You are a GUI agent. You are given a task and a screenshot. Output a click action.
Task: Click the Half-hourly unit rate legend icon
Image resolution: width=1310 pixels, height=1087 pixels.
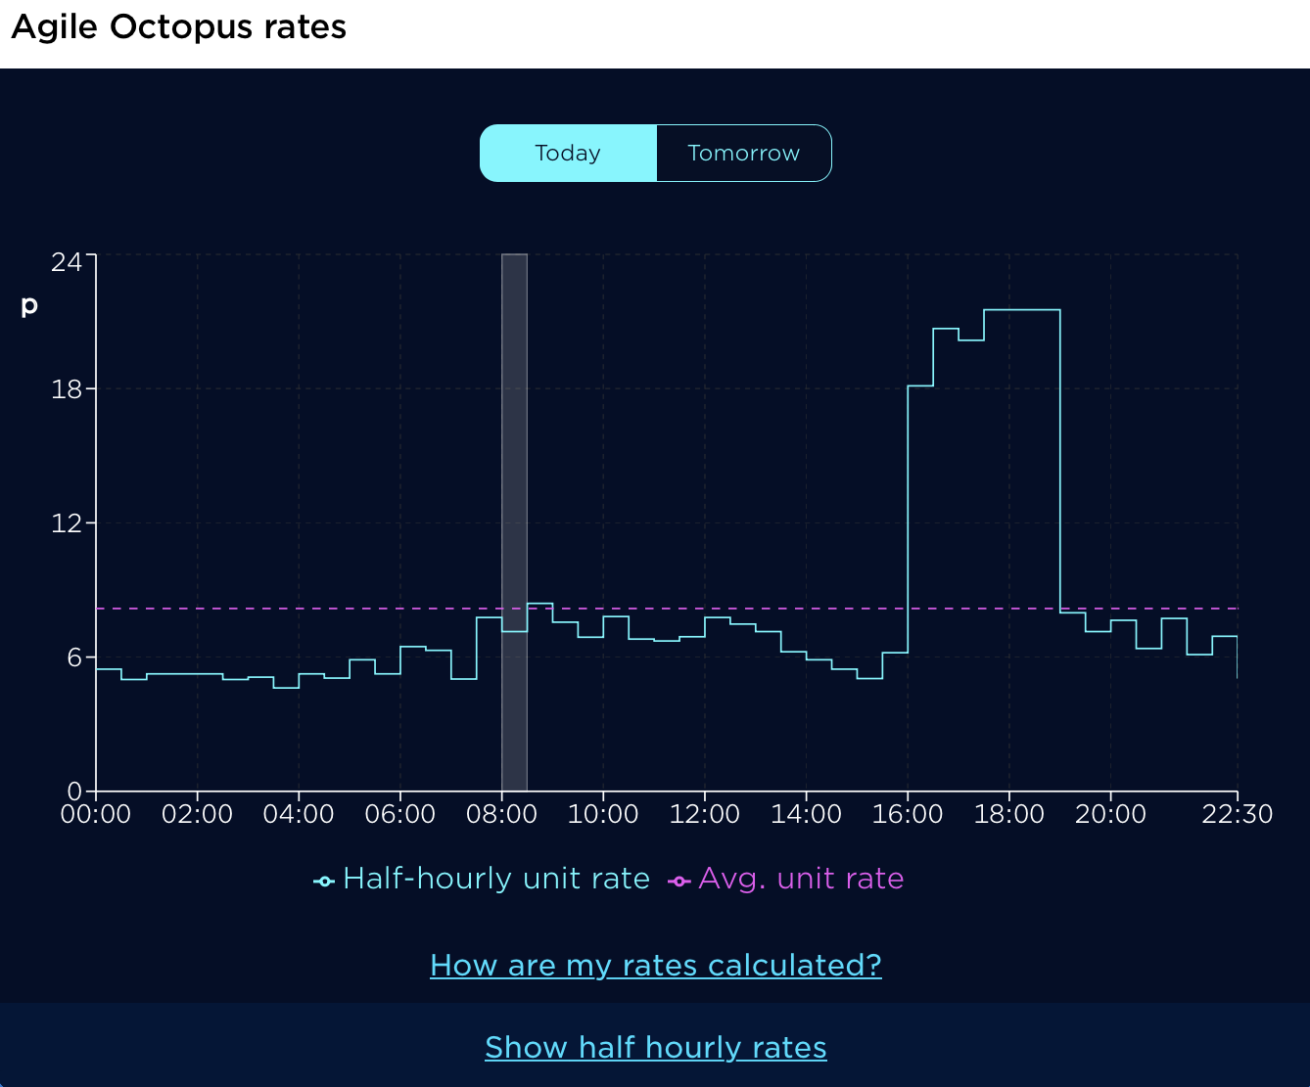323,879
